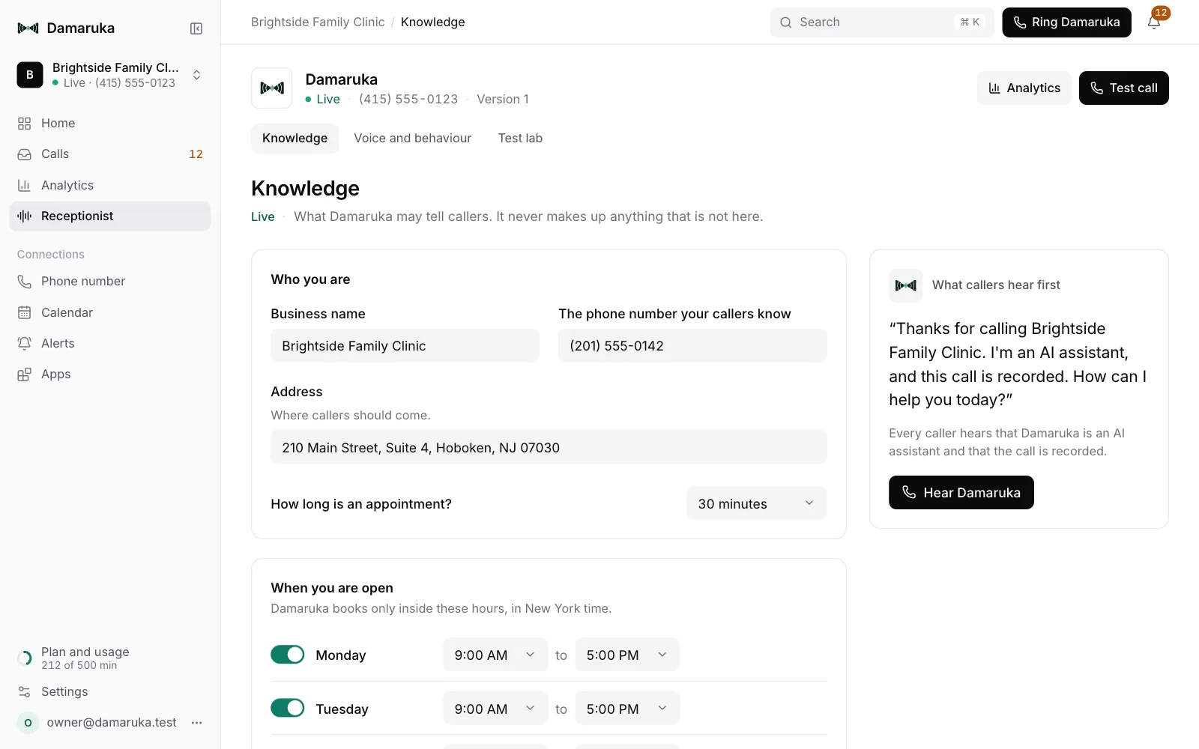Click the Test call button

coord(1124,88)
